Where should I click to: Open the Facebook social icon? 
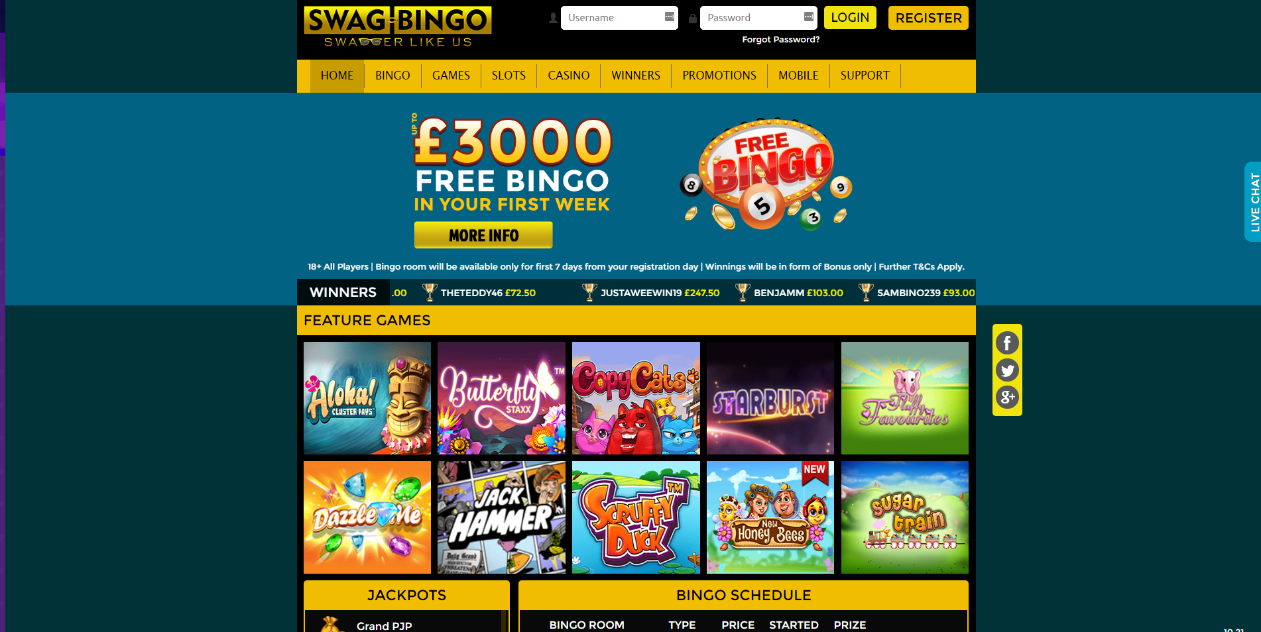click(1007, 342)
